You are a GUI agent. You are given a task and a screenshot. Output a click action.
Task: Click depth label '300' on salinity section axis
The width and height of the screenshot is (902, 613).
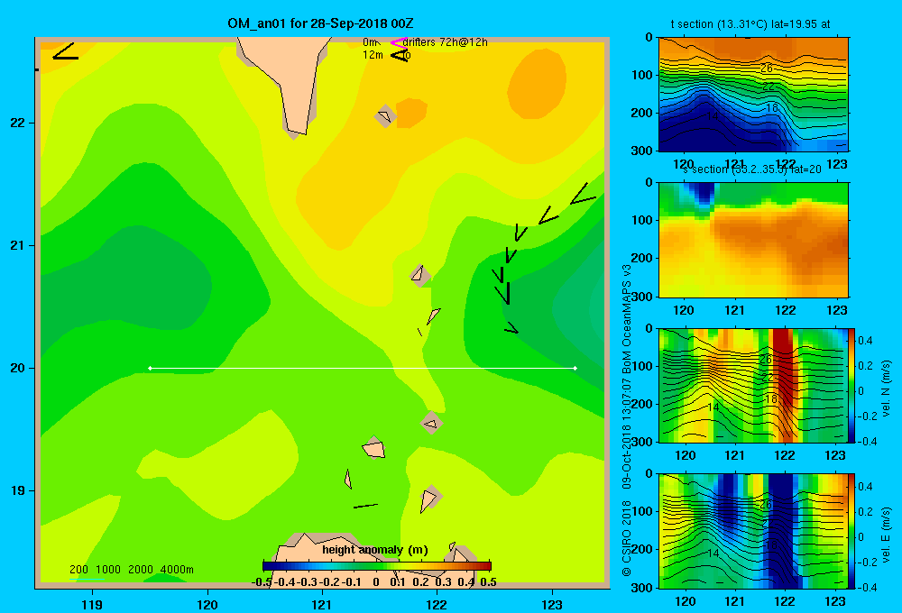coord(644,297)
